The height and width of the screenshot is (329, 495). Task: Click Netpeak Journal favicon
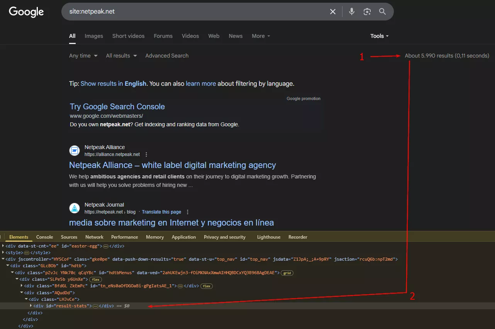pos(75,208)
